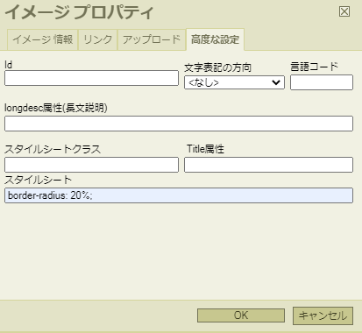Select the 高度な設定 tab
The height and width of the screenshot is (333, 362).
click(x=215, y=39)
